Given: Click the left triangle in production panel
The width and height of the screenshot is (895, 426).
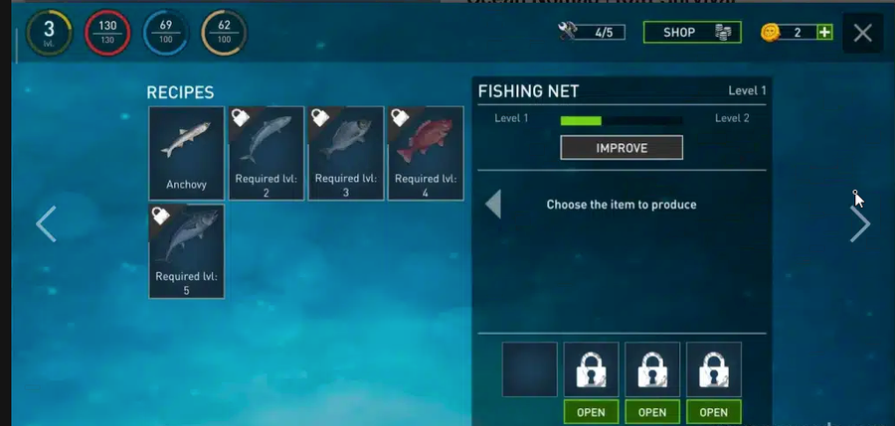Looking at the screenshot, I should coord(493,205).
